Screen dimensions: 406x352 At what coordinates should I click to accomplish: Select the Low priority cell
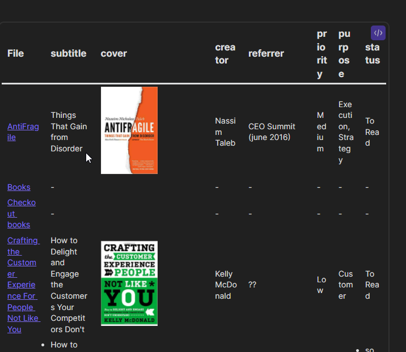[322, 285]
